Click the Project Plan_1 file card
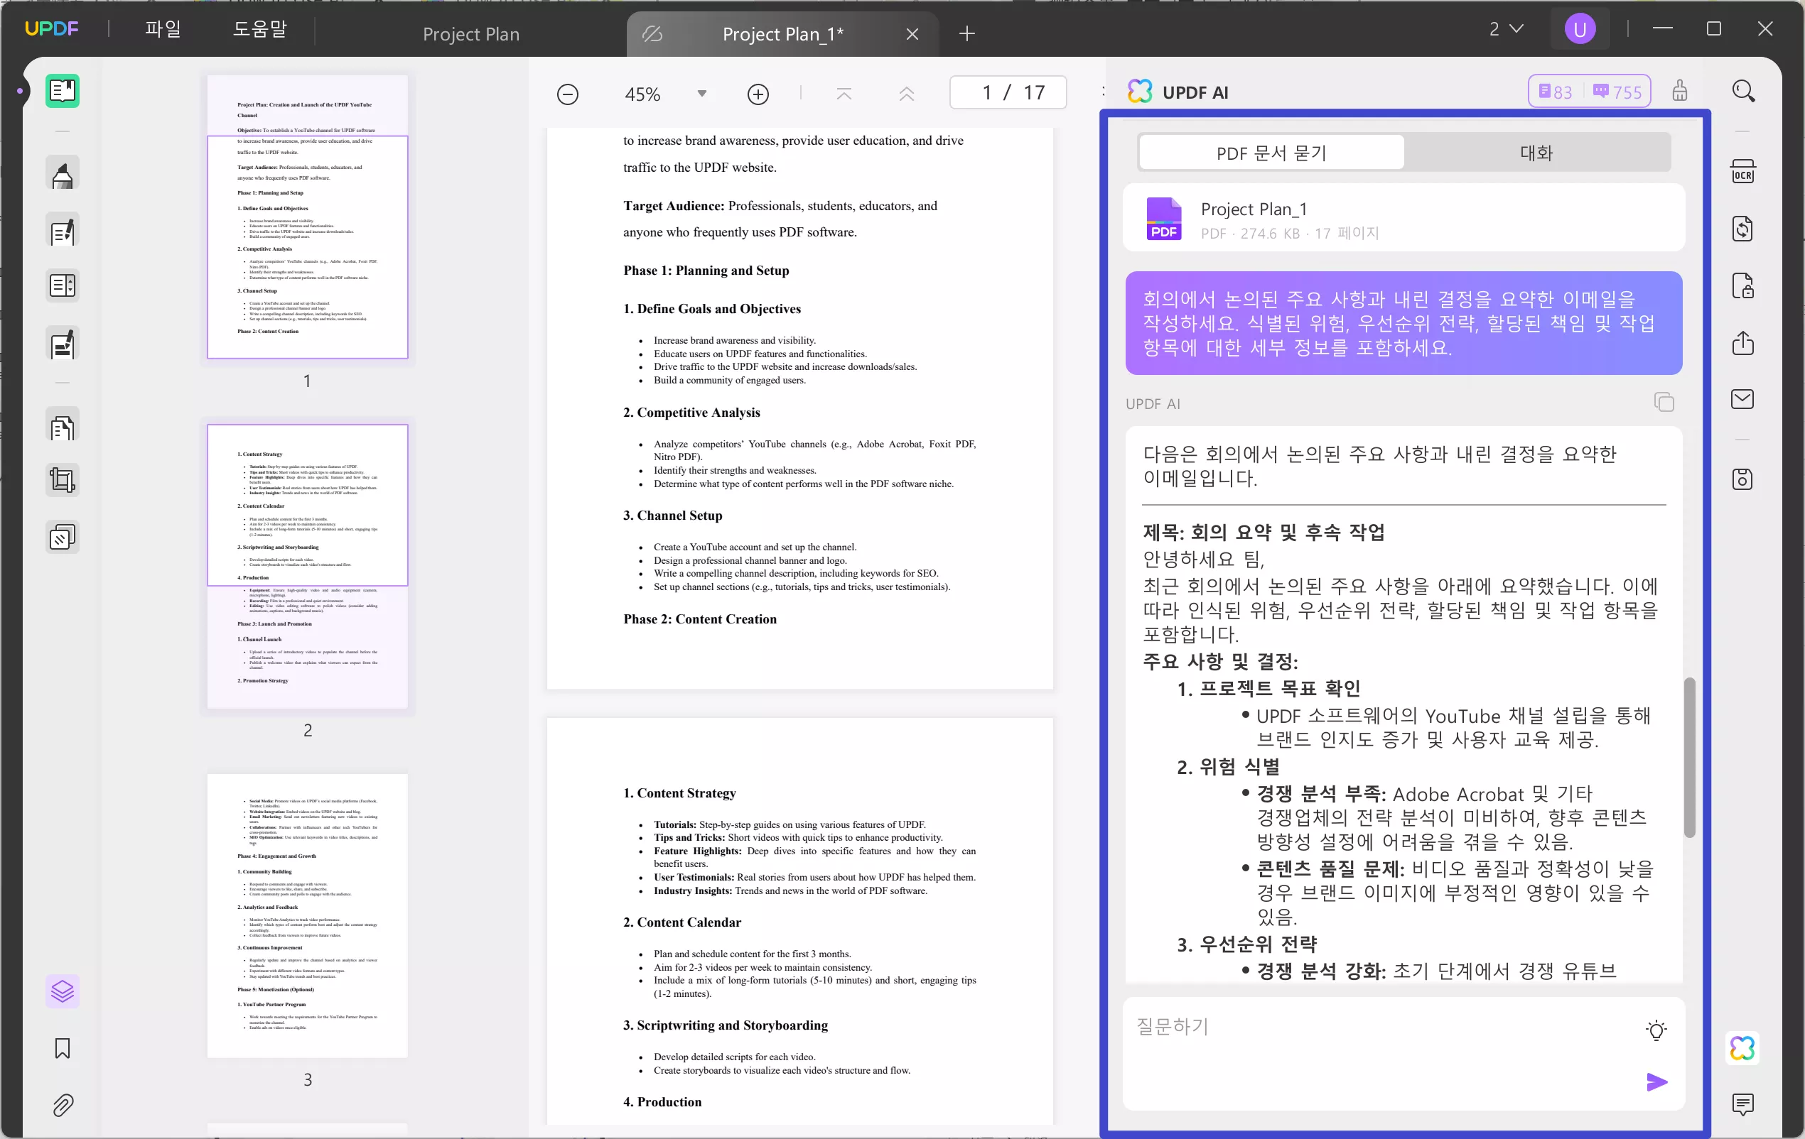This screenshot has height=1139, width=1805. pos(1403,218)
